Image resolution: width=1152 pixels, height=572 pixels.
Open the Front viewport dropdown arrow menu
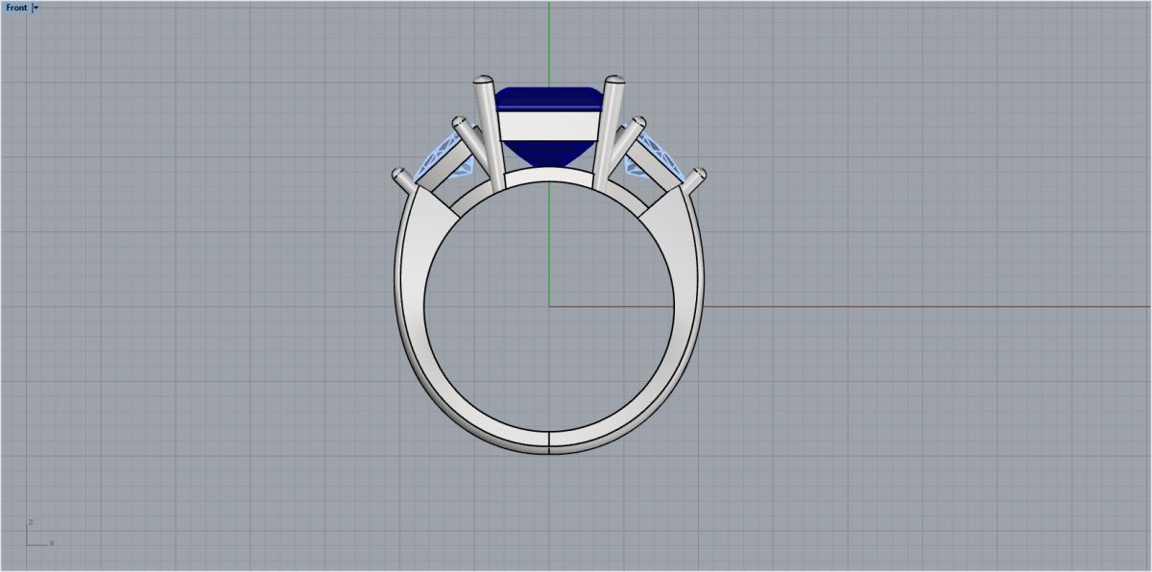click(x=36, y=8)
